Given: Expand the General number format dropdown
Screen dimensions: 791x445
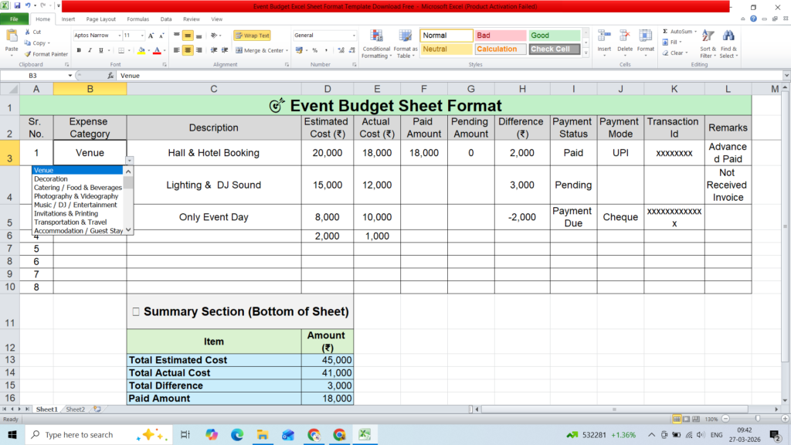Looking at the screenshot, I should tap(354, 36).
